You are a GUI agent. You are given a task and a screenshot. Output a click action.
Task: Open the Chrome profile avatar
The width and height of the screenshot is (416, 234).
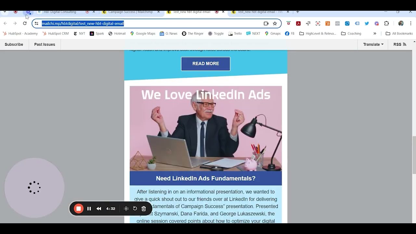pyautogui.click(x=401, y=23)
